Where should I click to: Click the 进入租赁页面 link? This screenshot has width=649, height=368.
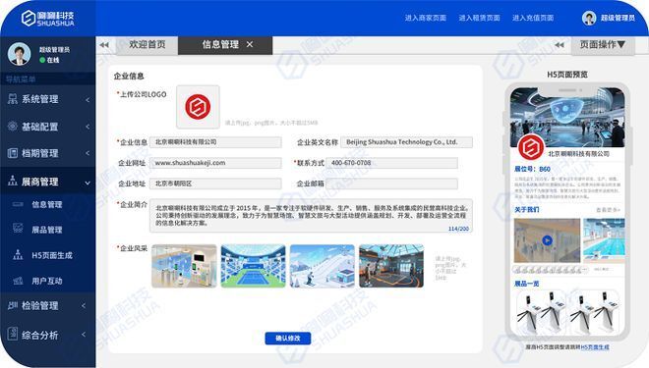point(479,19)
